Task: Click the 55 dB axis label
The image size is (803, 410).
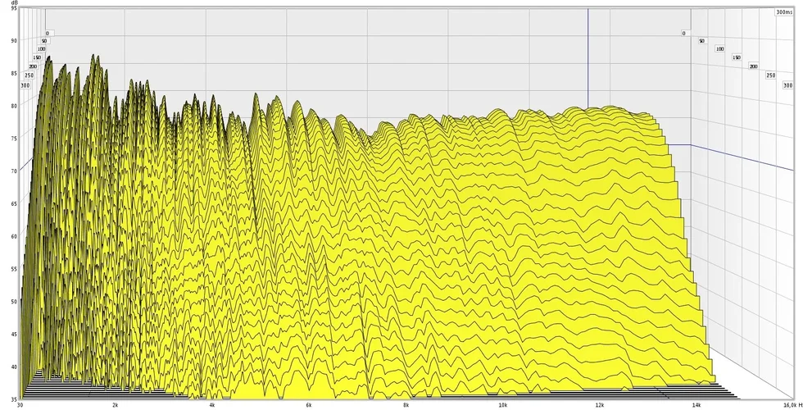Action: point(13,269)
